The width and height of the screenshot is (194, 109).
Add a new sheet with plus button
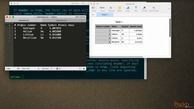(93, 15)
